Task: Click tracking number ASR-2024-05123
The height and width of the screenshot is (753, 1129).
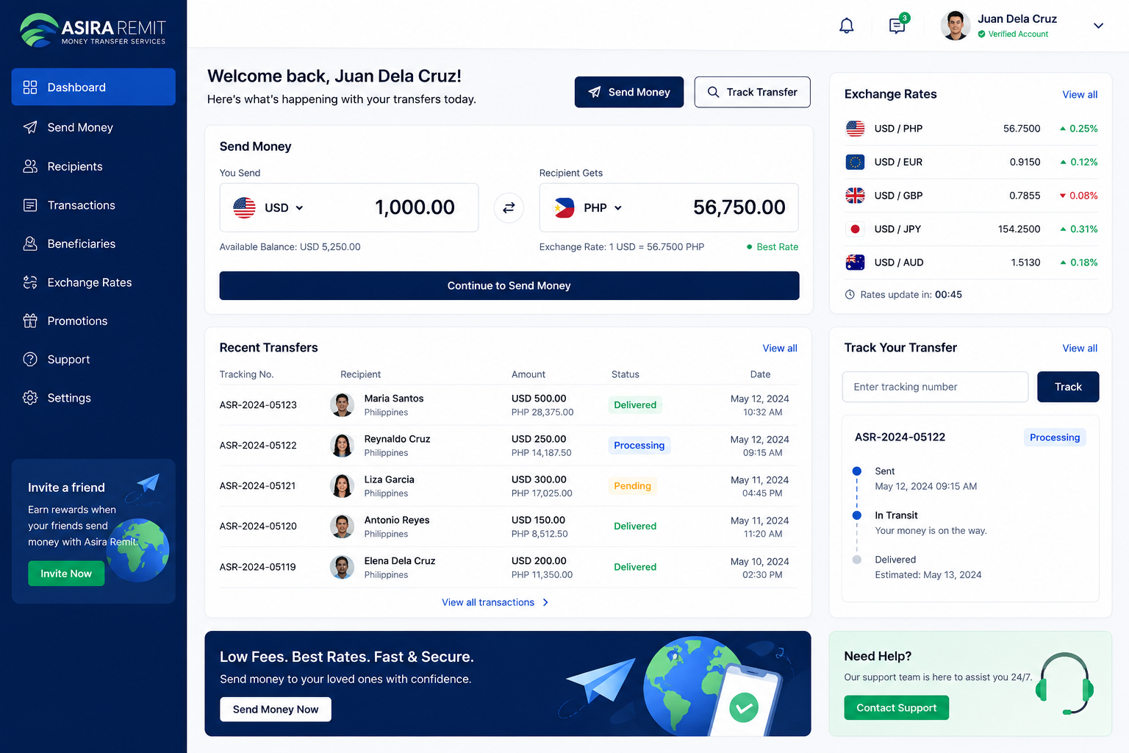Action: 258,405
